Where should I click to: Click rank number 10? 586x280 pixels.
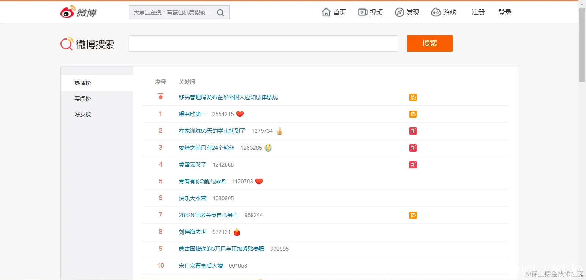(160, 266)
